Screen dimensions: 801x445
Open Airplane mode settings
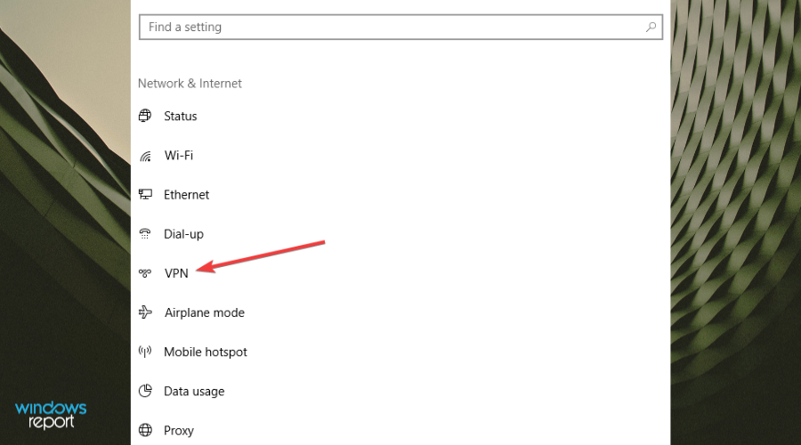point(205,312)
